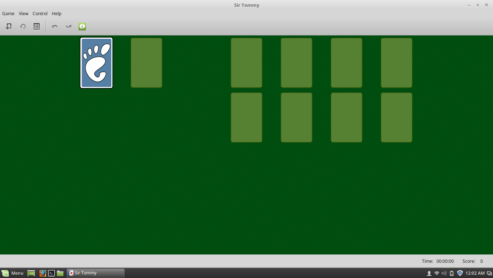Viewport: 493px width, 278px height.
Task: Open the Game menu
Action: (x=8, y=13)
